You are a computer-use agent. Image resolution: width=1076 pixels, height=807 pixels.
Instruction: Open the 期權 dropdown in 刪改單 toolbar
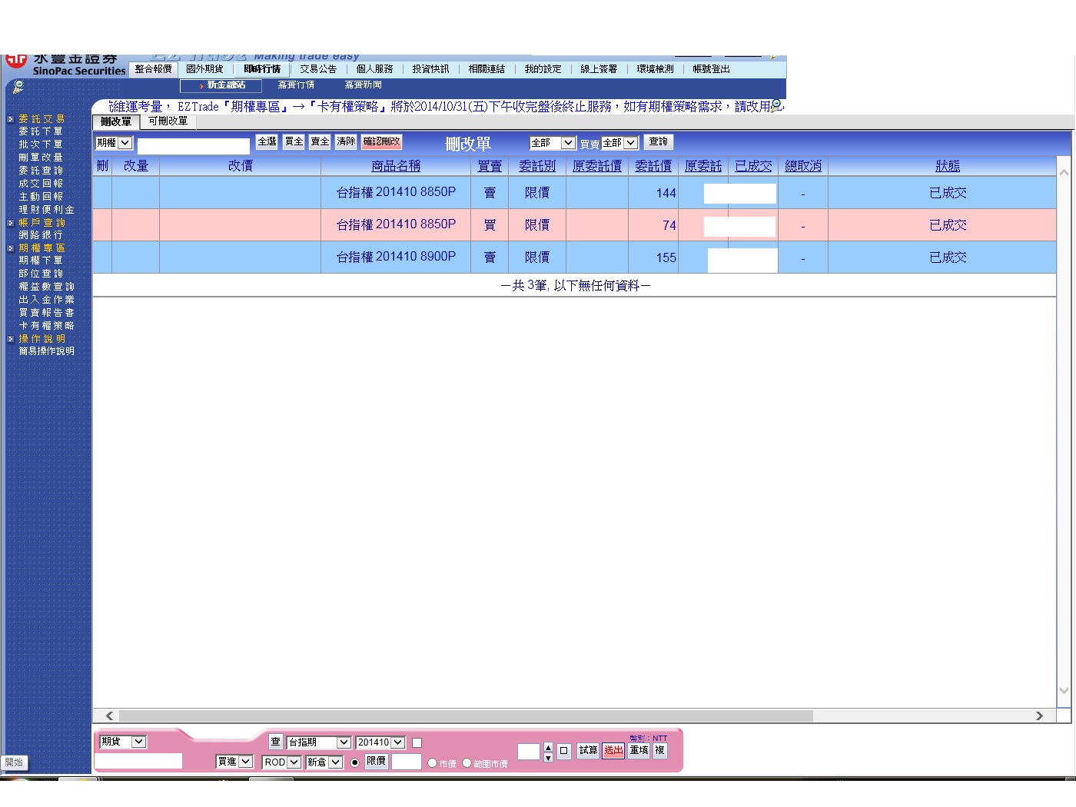[x=114, y=143]
